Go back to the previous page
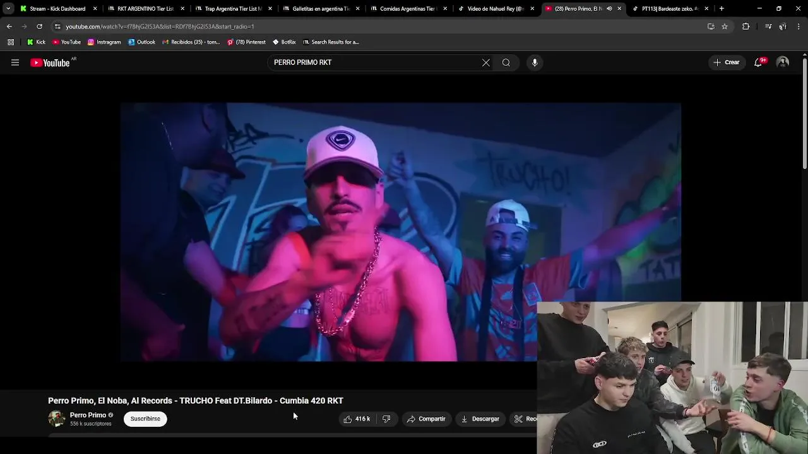808x454 pixels. point(9,26)
